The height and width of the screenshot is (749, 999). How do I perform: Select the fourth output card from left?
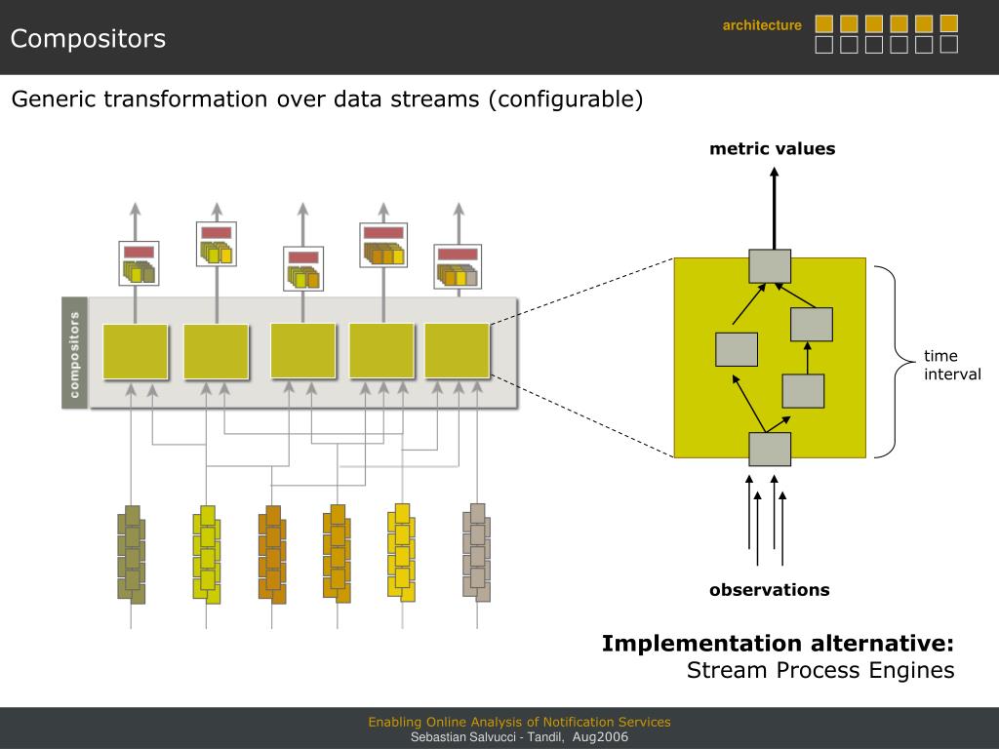tap(383, 245)
